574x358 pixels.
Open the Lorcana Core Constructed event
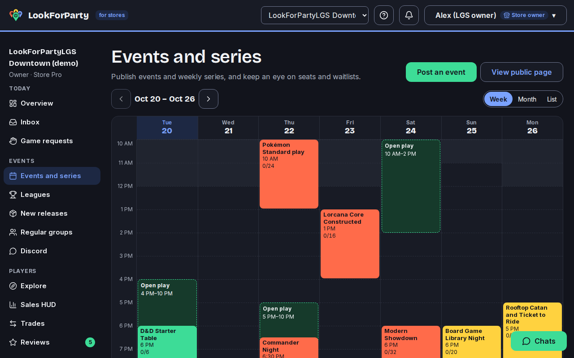(350, 244)
